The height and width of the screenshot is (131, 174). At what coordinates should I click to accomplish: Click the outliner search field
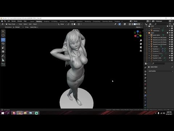161,24
